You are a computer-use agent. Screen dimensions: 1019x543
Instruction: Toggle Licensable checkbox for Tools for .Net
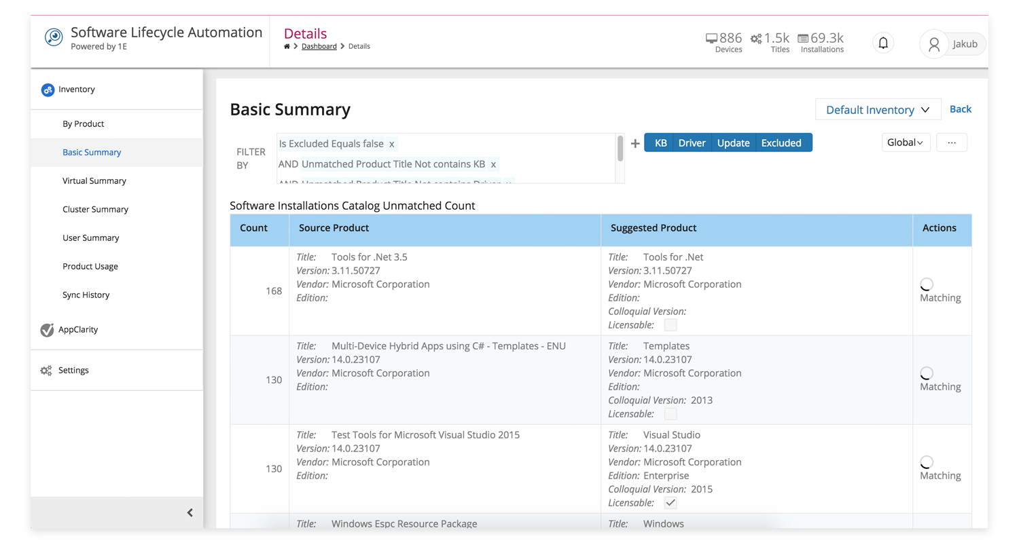[x=671, y=325]
